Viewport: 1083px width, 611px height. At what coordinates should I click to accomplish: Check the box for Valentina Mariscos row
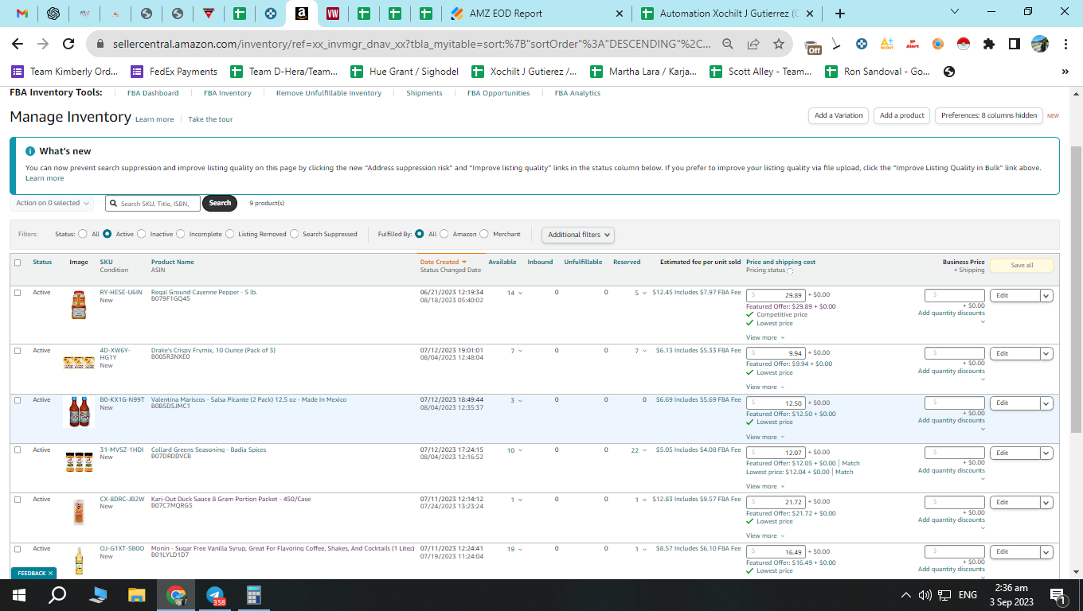(x=18, y=400)
